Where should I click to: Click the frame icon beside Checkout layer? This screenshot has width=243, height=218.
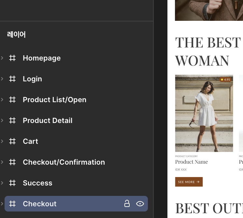tap(12, 204)
